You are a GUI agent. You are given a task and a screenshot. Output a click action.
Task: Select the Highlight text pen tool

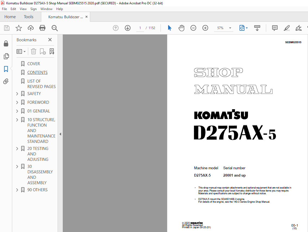point(287,28)
